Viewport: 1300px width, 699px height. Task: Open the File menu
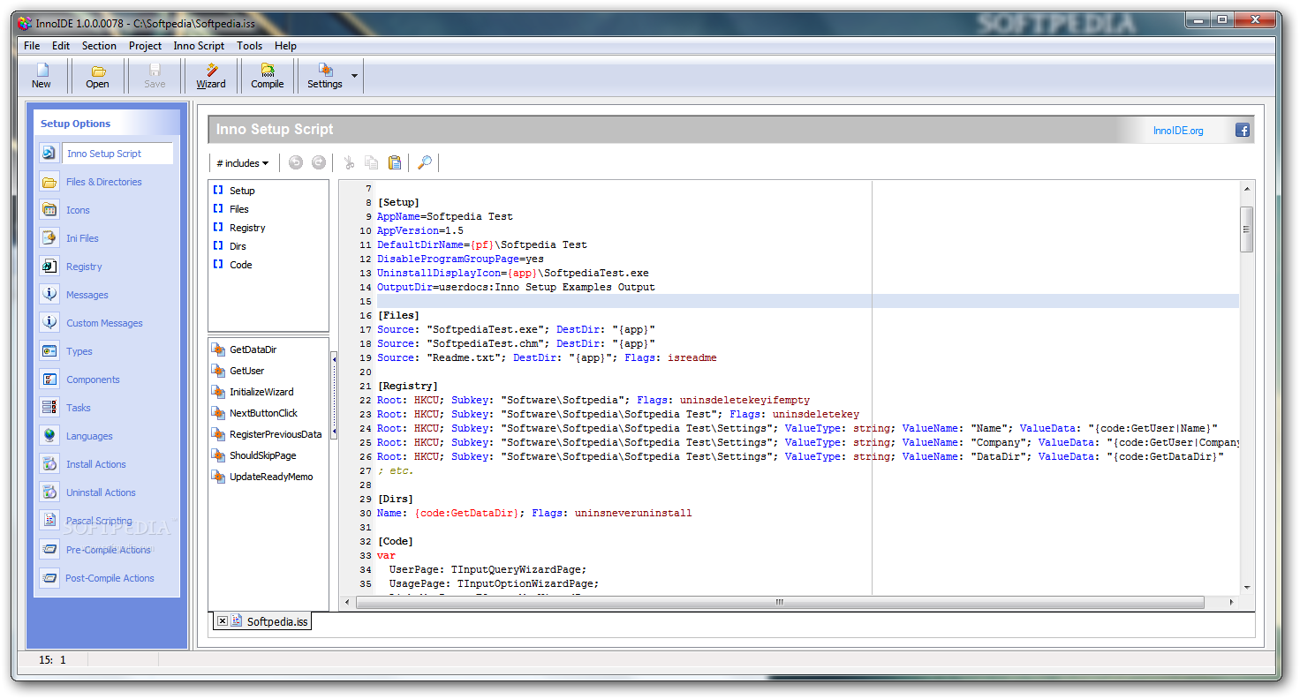(x=32, y=46)
